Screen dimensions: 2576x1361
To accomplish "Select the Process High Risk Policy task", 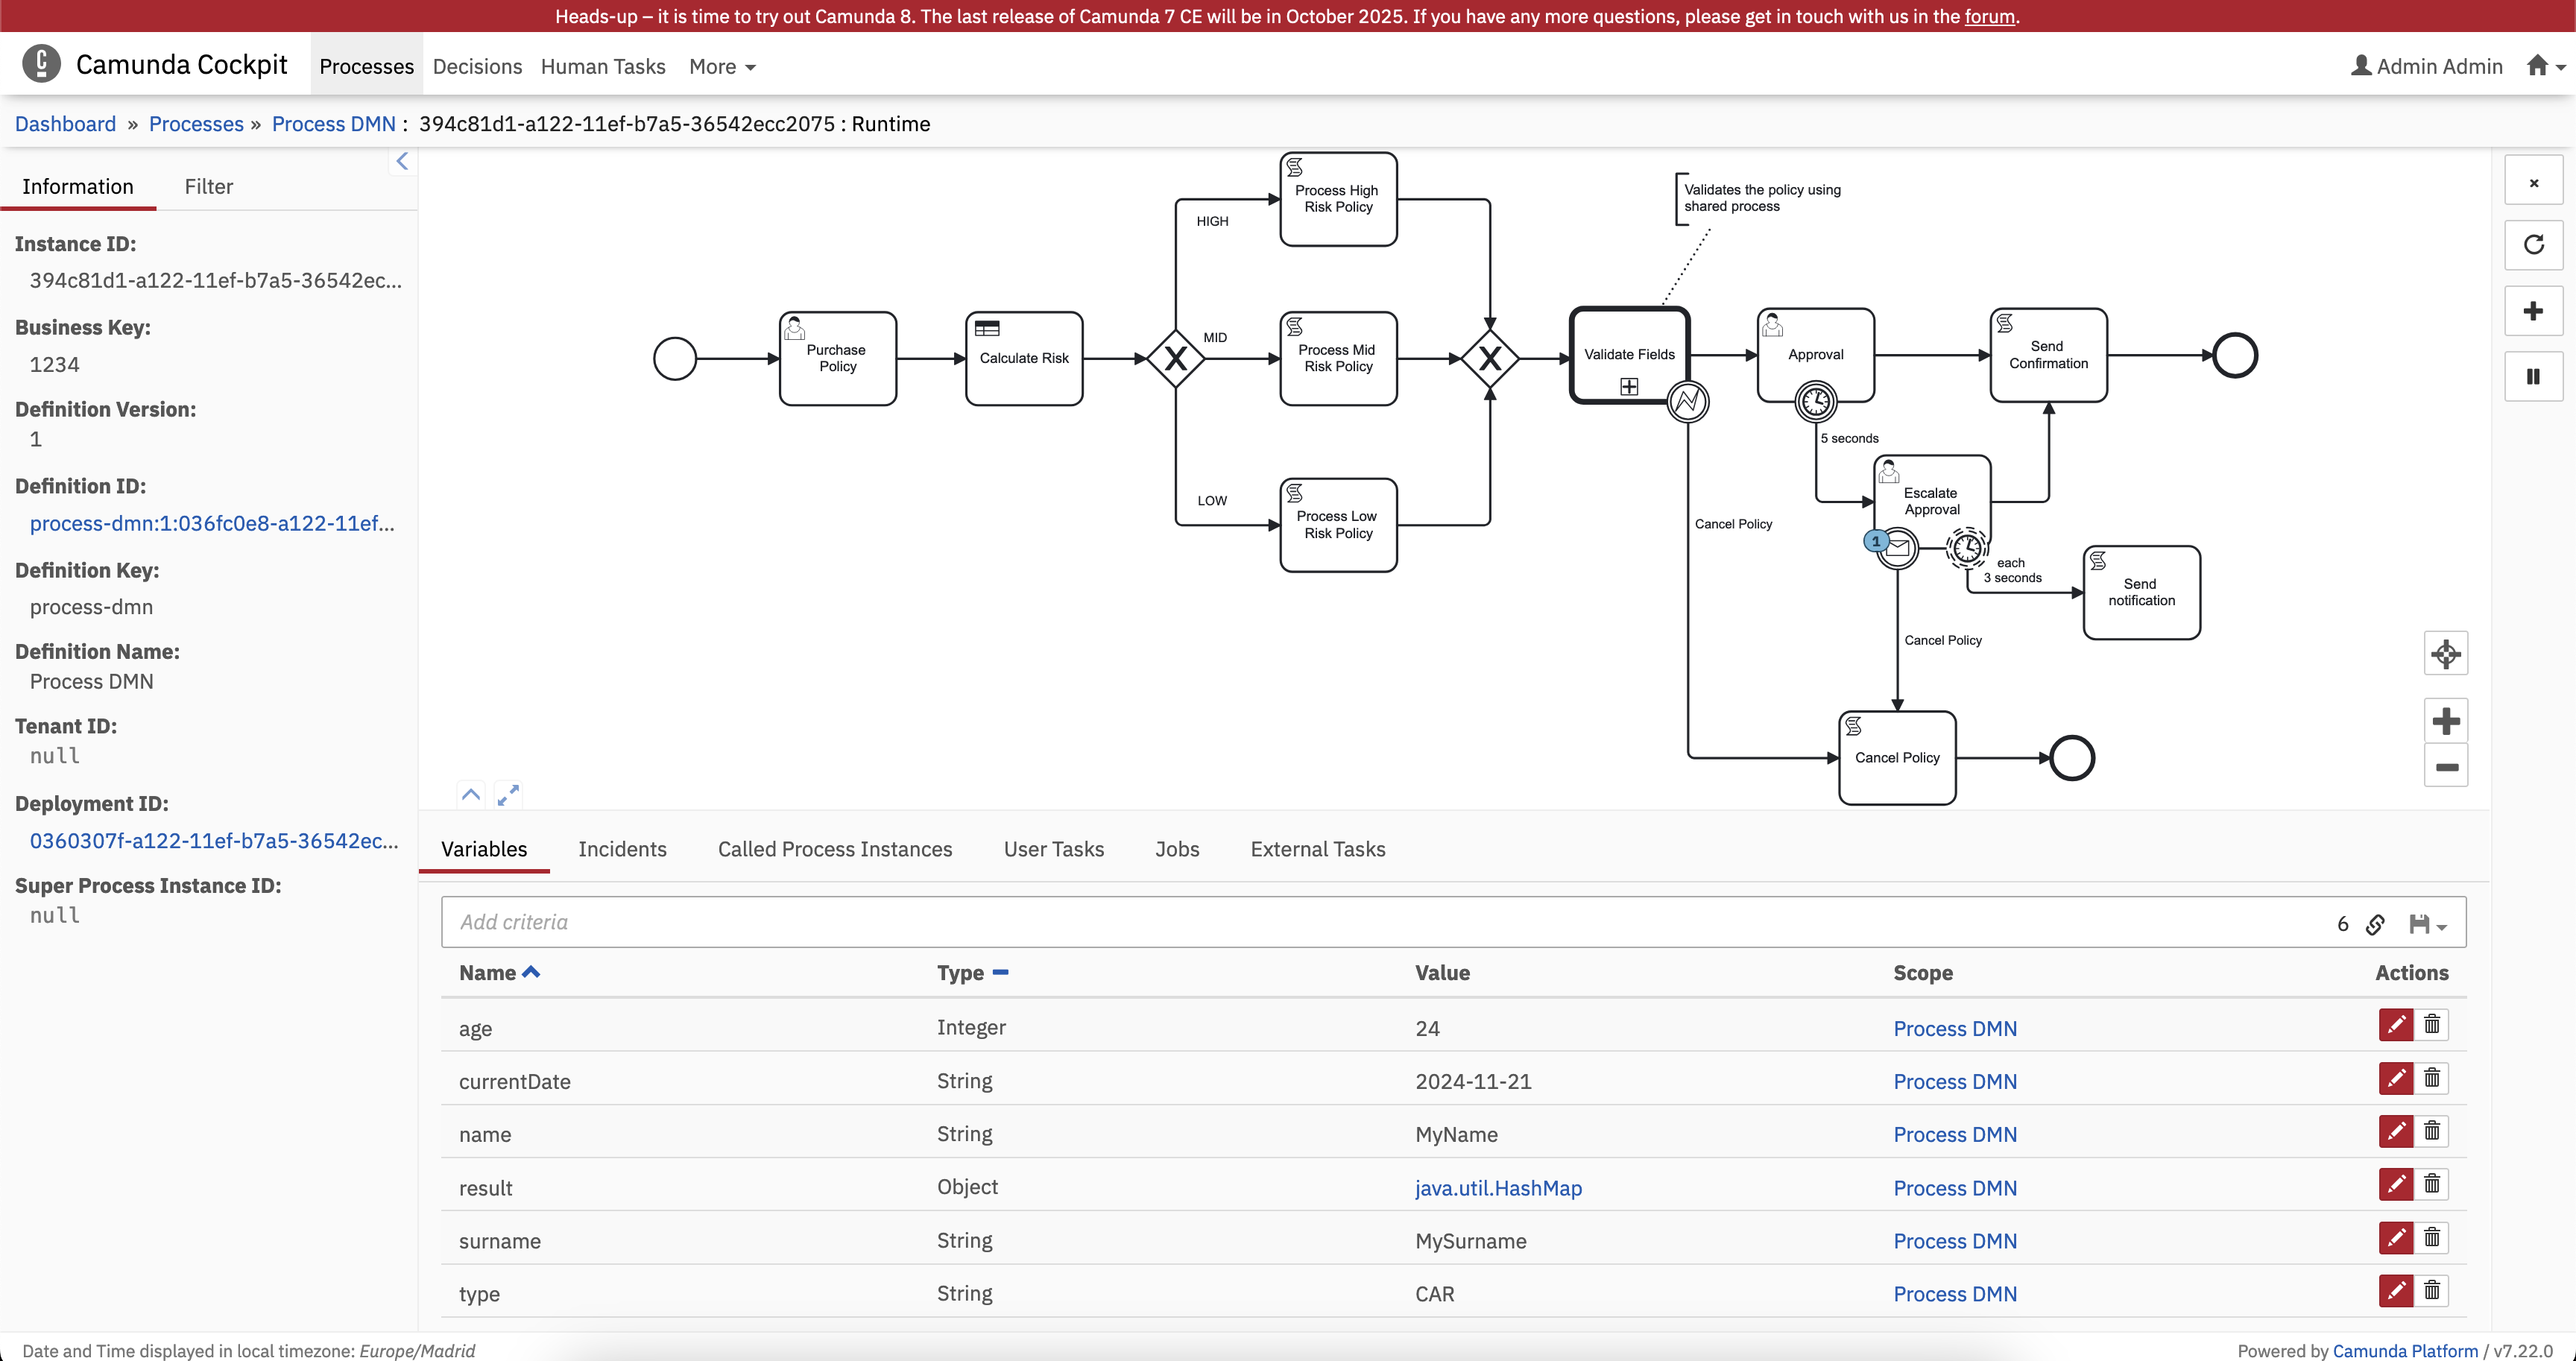I will [x=1339, y=199].
